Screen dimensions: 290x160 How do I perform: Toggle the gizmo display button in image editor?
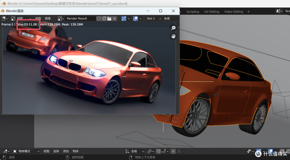(x=124, y=19)
